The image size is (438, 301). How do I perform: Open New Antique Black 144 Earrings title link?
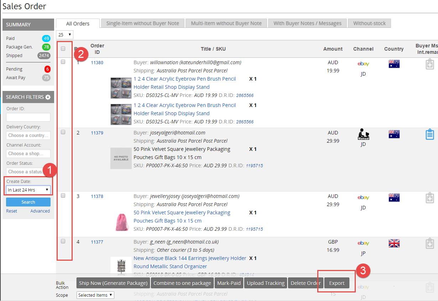(x=190, y=262)
